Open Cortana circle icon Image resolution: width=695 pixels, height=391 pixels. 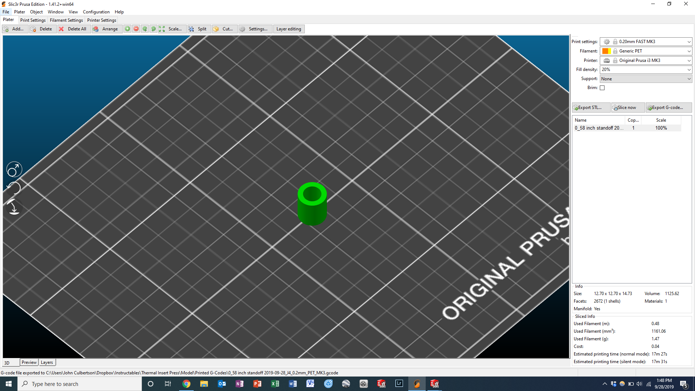pyautogui.click(x=151, y=384)
